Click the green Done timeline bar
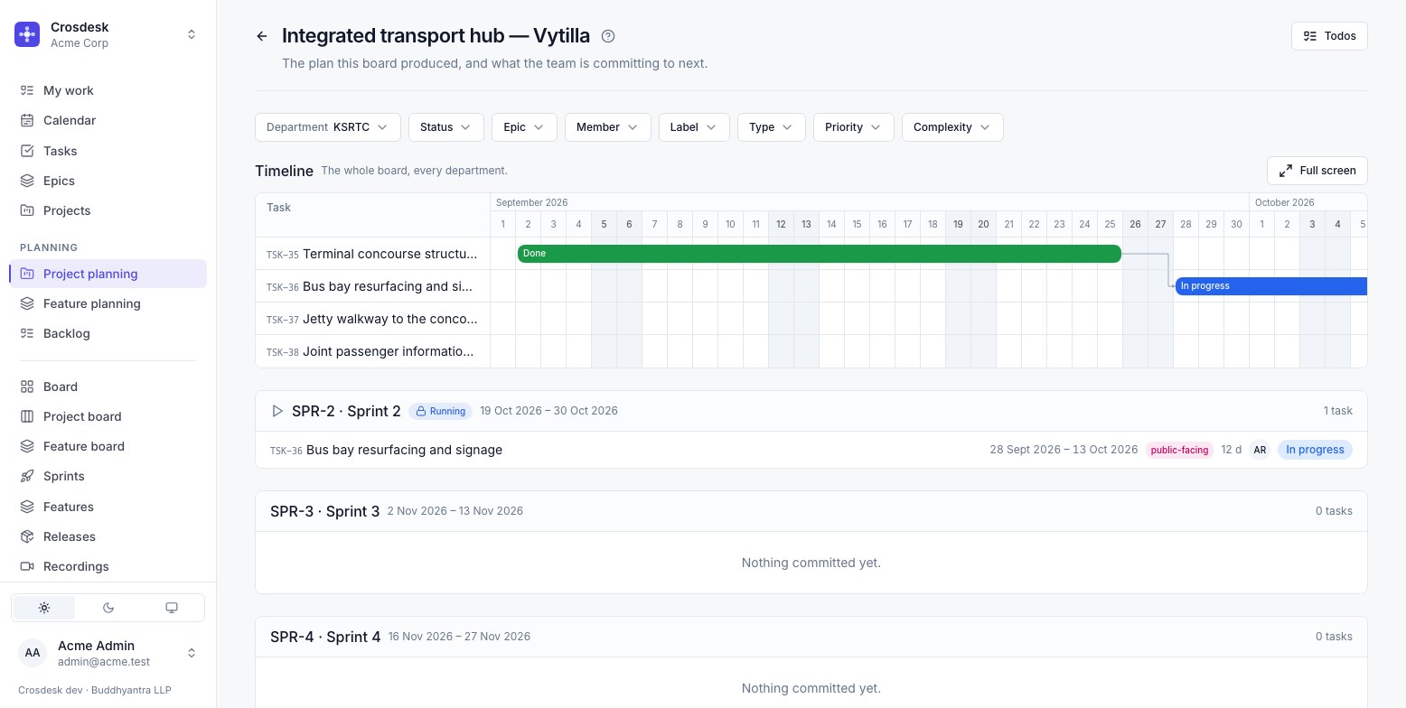The width and height of the screenshot is (1406, 708). 820,254
